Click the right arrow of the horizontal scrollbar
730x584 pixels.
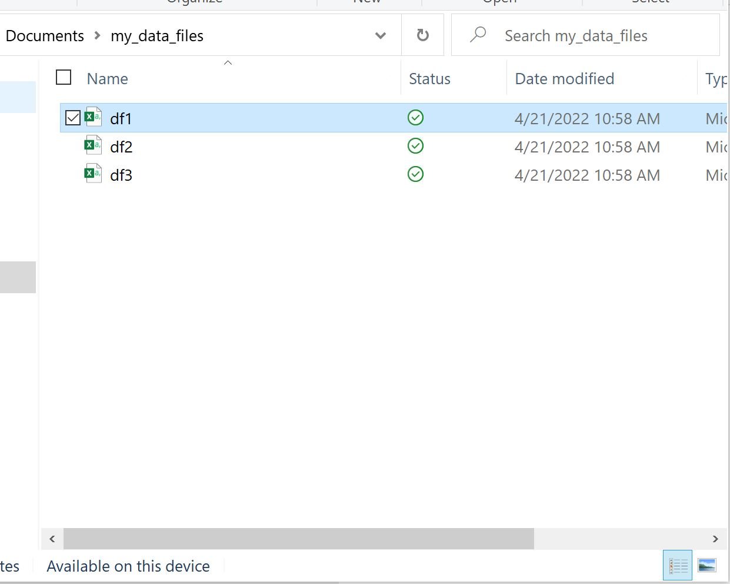click(715, 539)
